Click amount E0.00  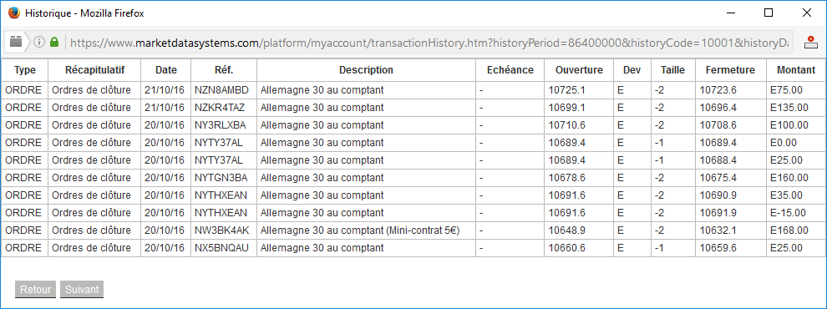click(784, 143)
